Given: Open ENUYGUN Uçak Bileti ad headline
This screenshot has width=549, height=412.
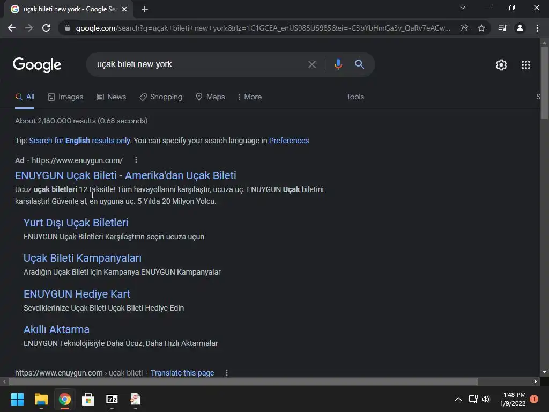Looking at the screenshot, I should point(125,175).
